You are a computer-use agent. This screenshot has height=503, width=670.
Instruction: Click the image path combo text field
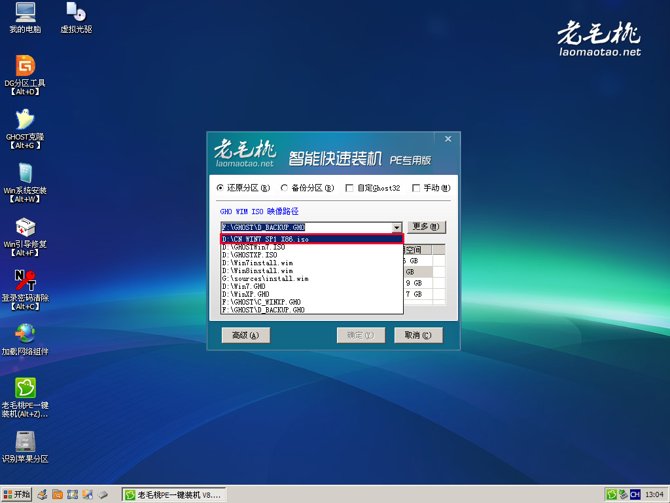307,227
